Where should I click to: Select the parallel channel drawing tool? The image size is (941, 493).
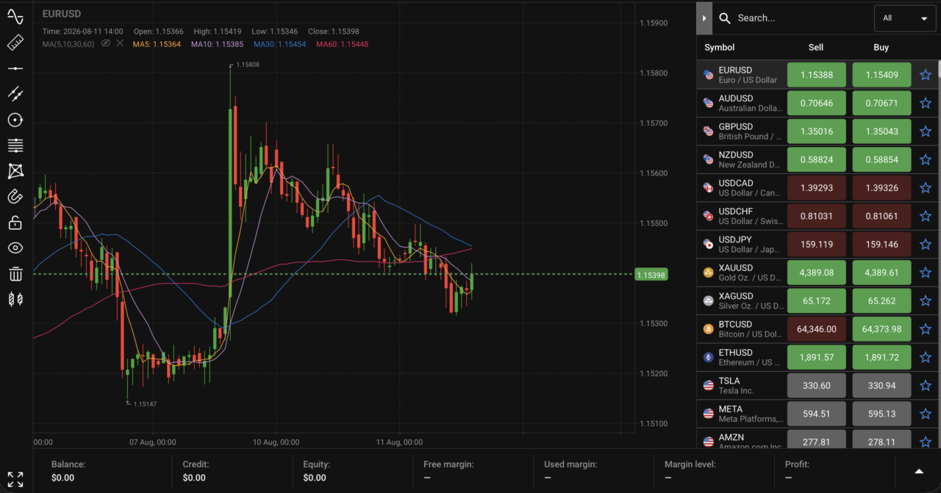pyautogui.click(x=15, y=93)
